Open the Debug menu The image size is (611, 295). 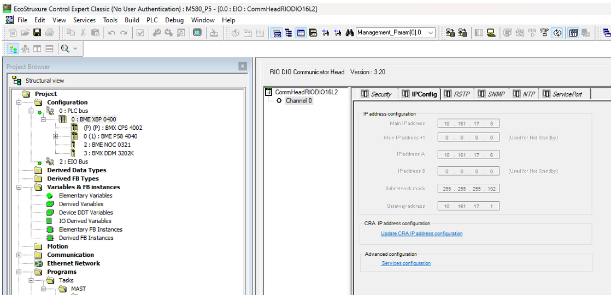point(174,20)
